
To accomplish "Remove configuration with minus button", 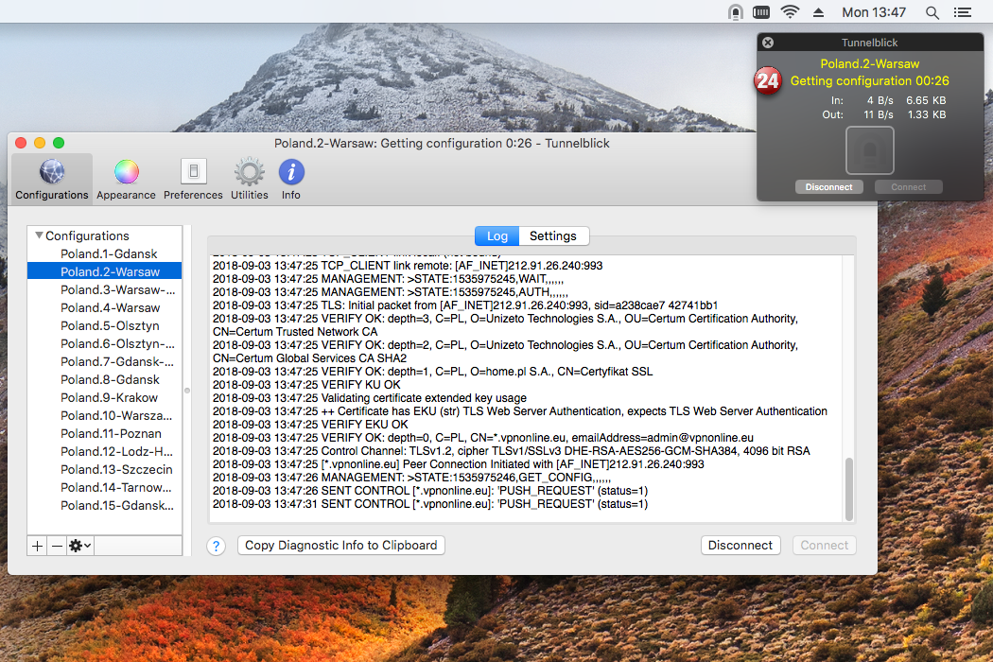I will click(x=57, y=546).
